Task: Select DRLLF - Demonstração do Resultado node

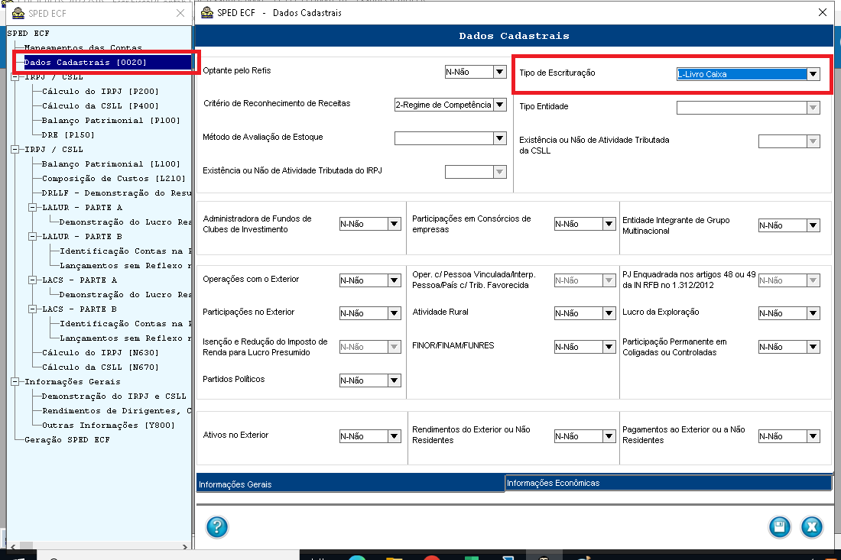Action: (x=116, y=193)
